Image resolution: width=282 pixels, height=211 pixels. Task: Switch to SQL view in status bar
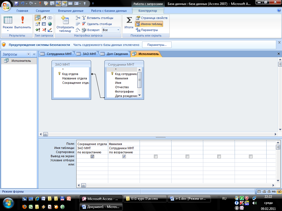click(274, 191)
